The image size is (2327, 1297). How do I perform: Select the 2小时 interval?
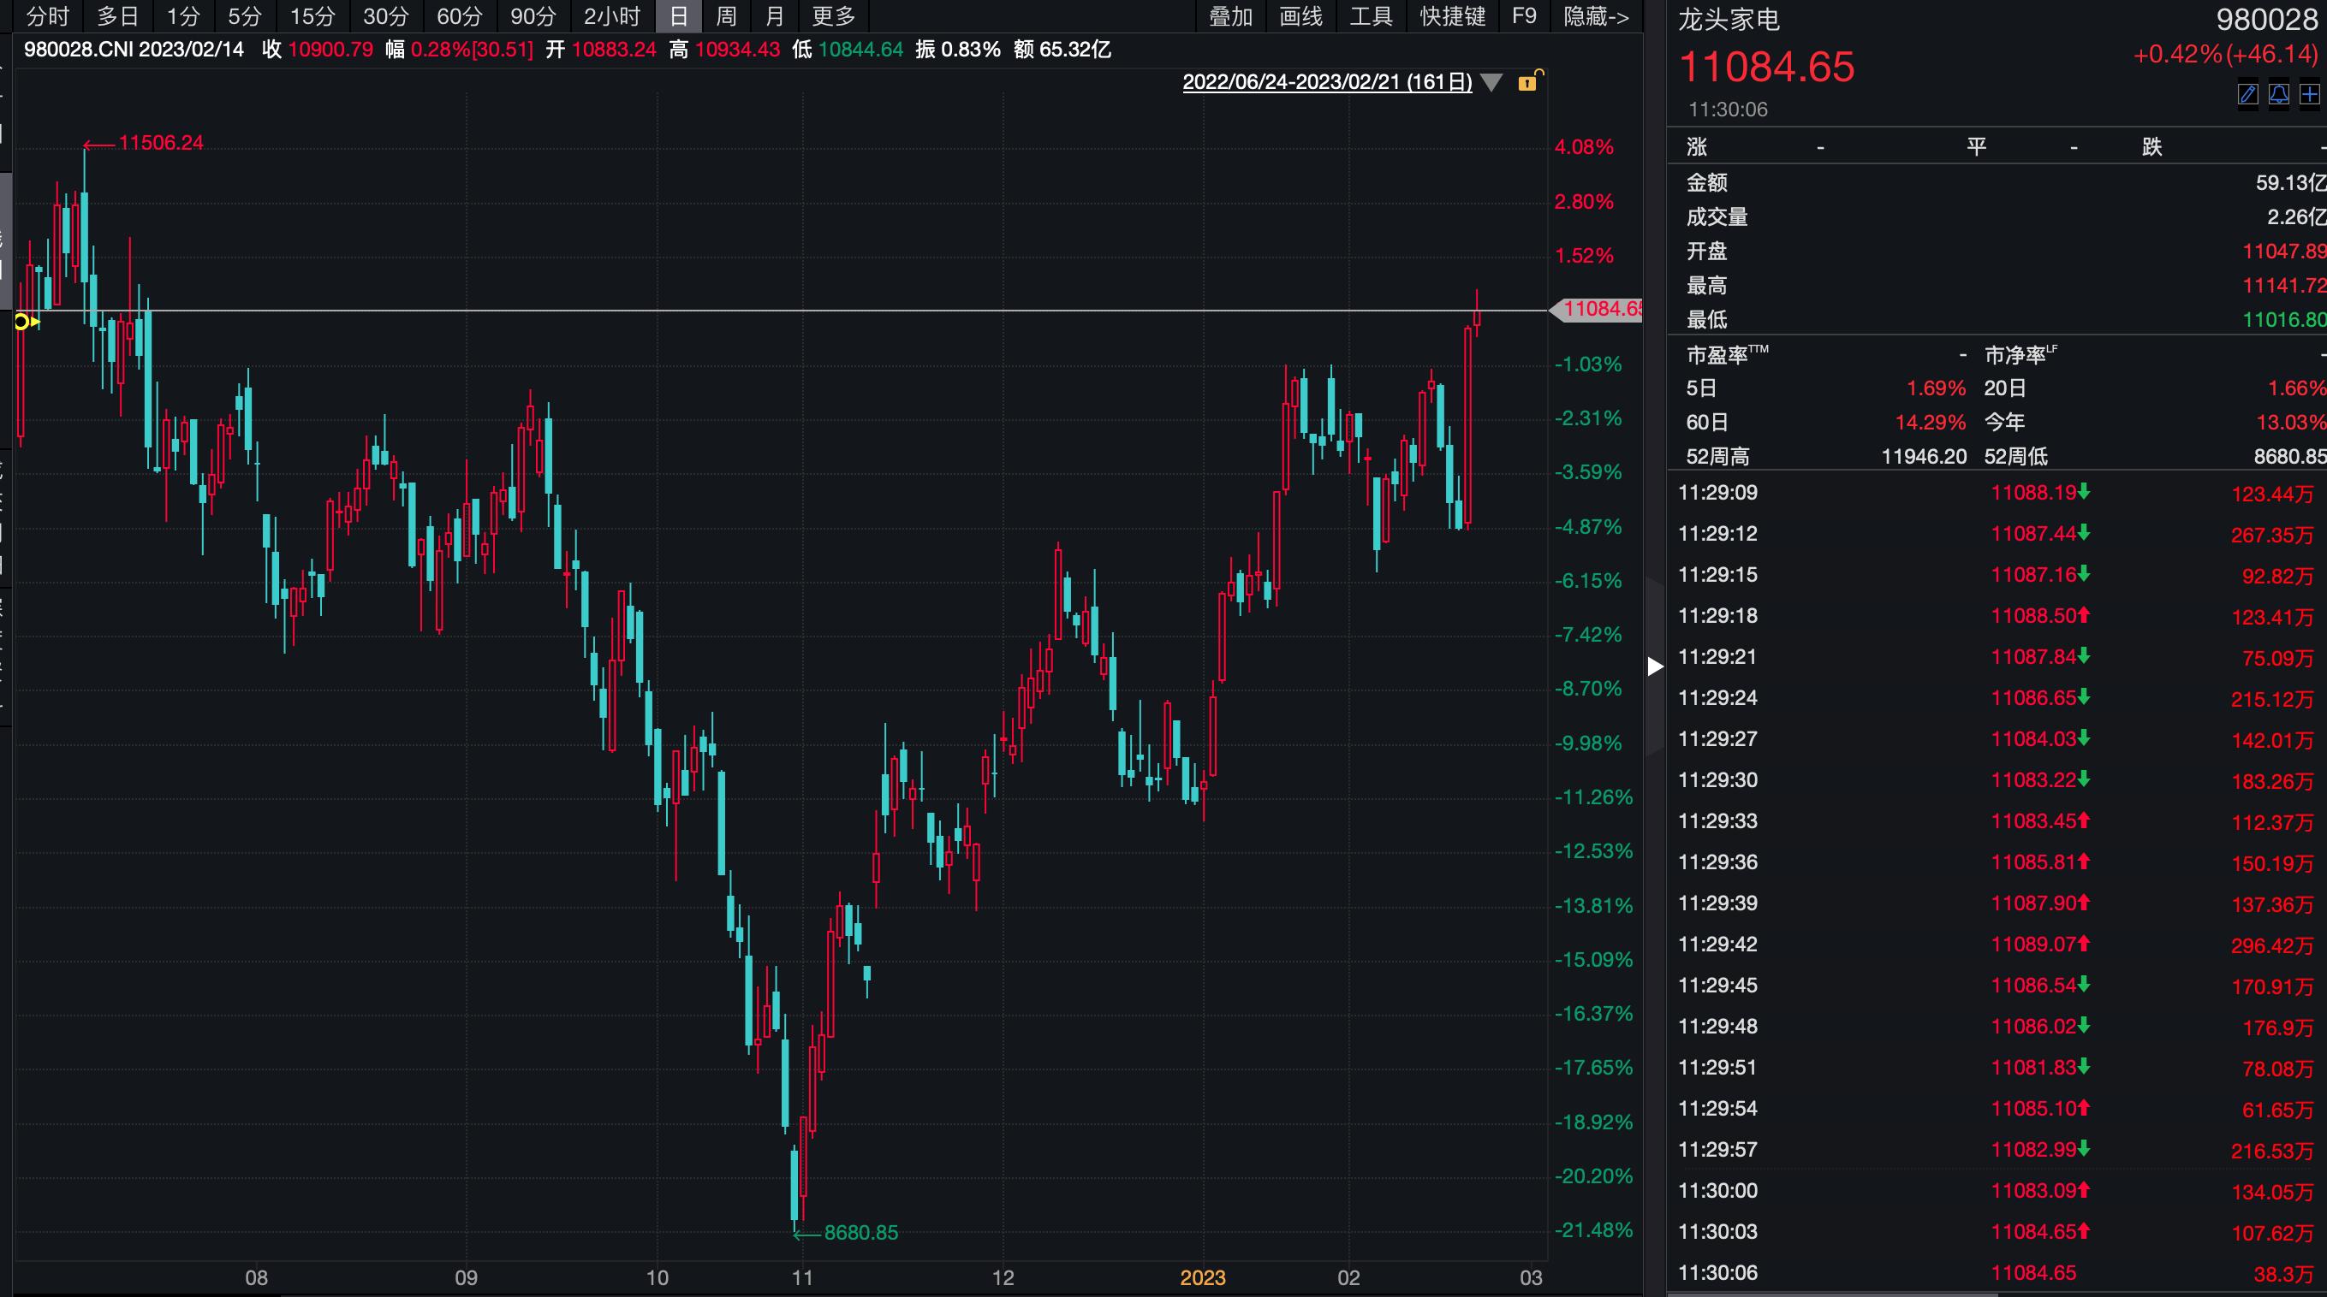tap(612, 16)
